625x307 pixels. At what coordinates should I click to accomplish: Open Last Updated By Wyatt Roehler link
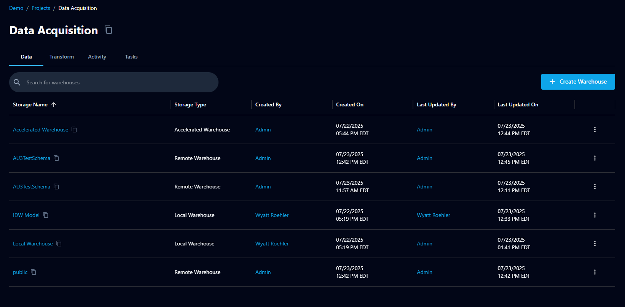coord(434,215)
